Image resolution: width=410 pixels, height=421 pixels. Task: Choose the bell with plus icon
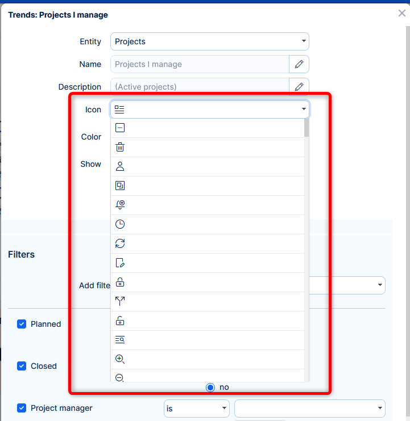point(120,205)
